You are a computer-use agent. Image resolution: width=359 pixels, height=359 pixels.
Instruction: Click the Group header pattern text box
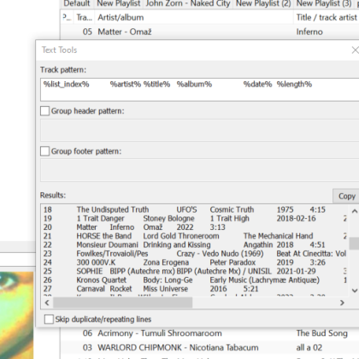point(199,130)
